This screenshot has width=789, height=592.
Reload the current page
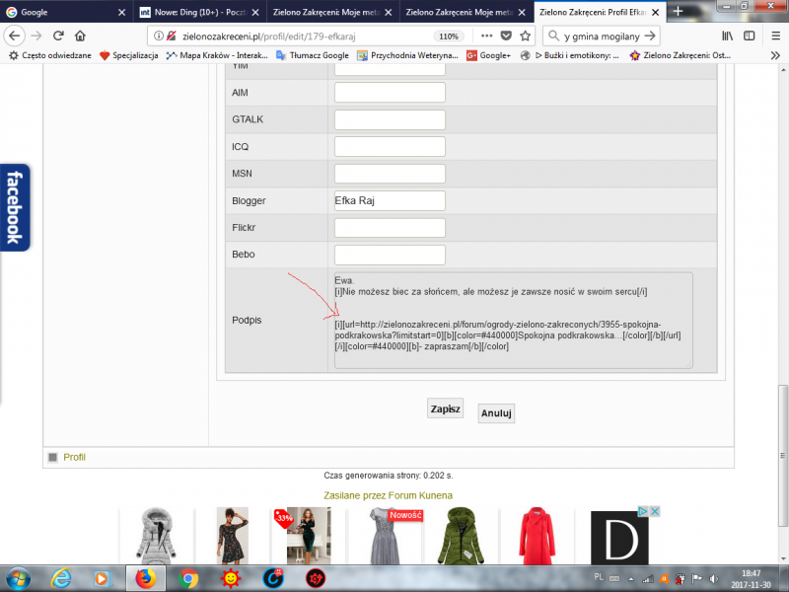[x=58, y=36]
